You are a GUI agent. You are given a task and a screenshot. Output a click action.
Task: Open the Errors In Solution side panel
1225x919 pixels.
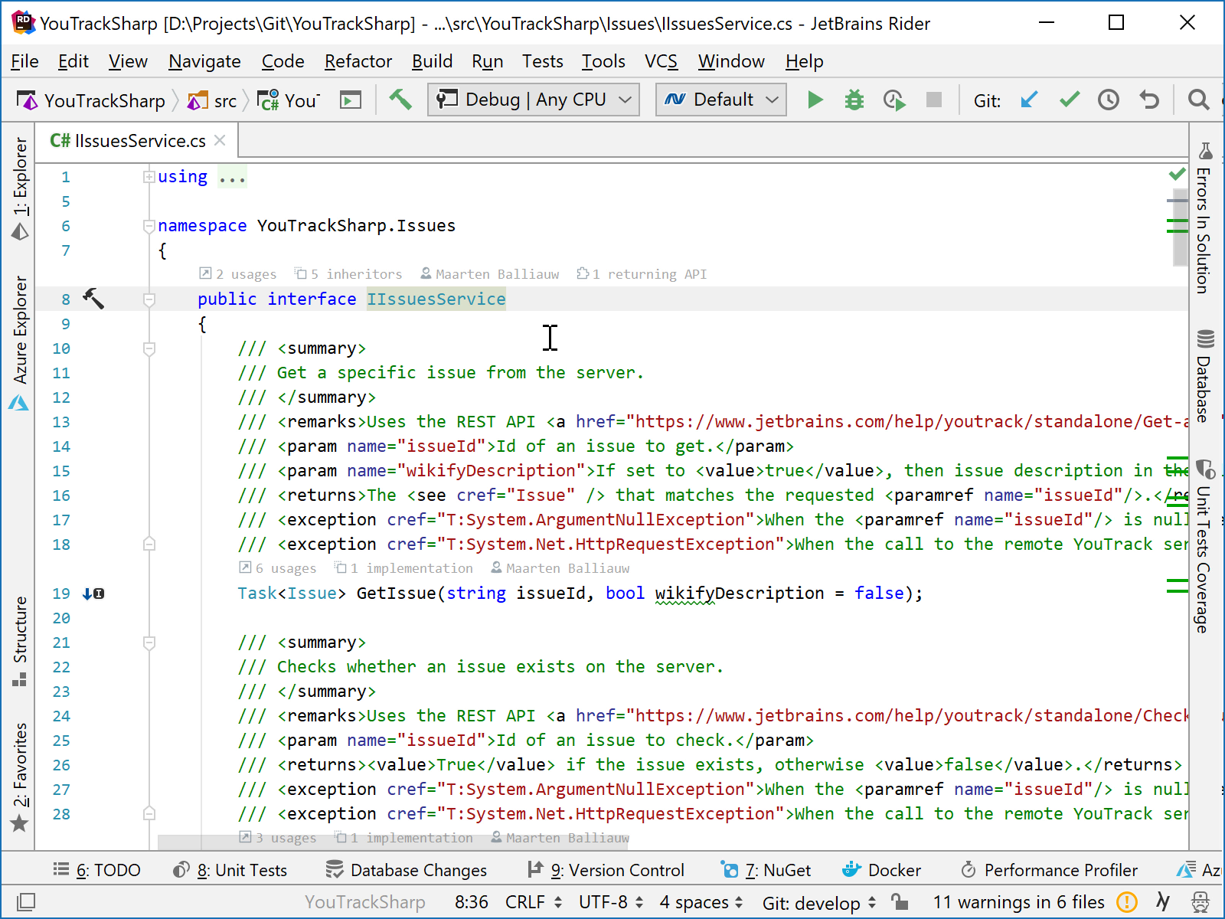click(1204, 218)
